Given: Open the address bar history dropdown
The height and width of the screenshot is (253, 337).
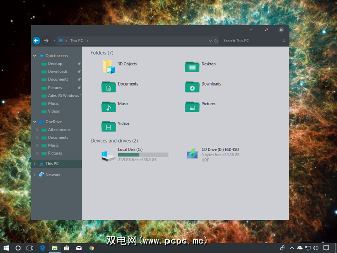Looking at the screenshot, I should click(210, 41).
